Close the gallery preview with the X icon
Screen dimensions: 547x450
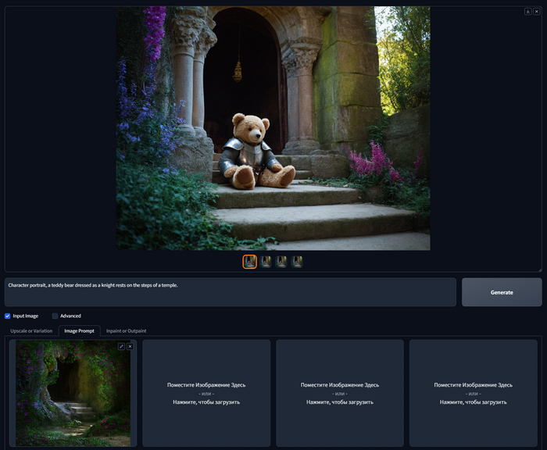point(537,12)
